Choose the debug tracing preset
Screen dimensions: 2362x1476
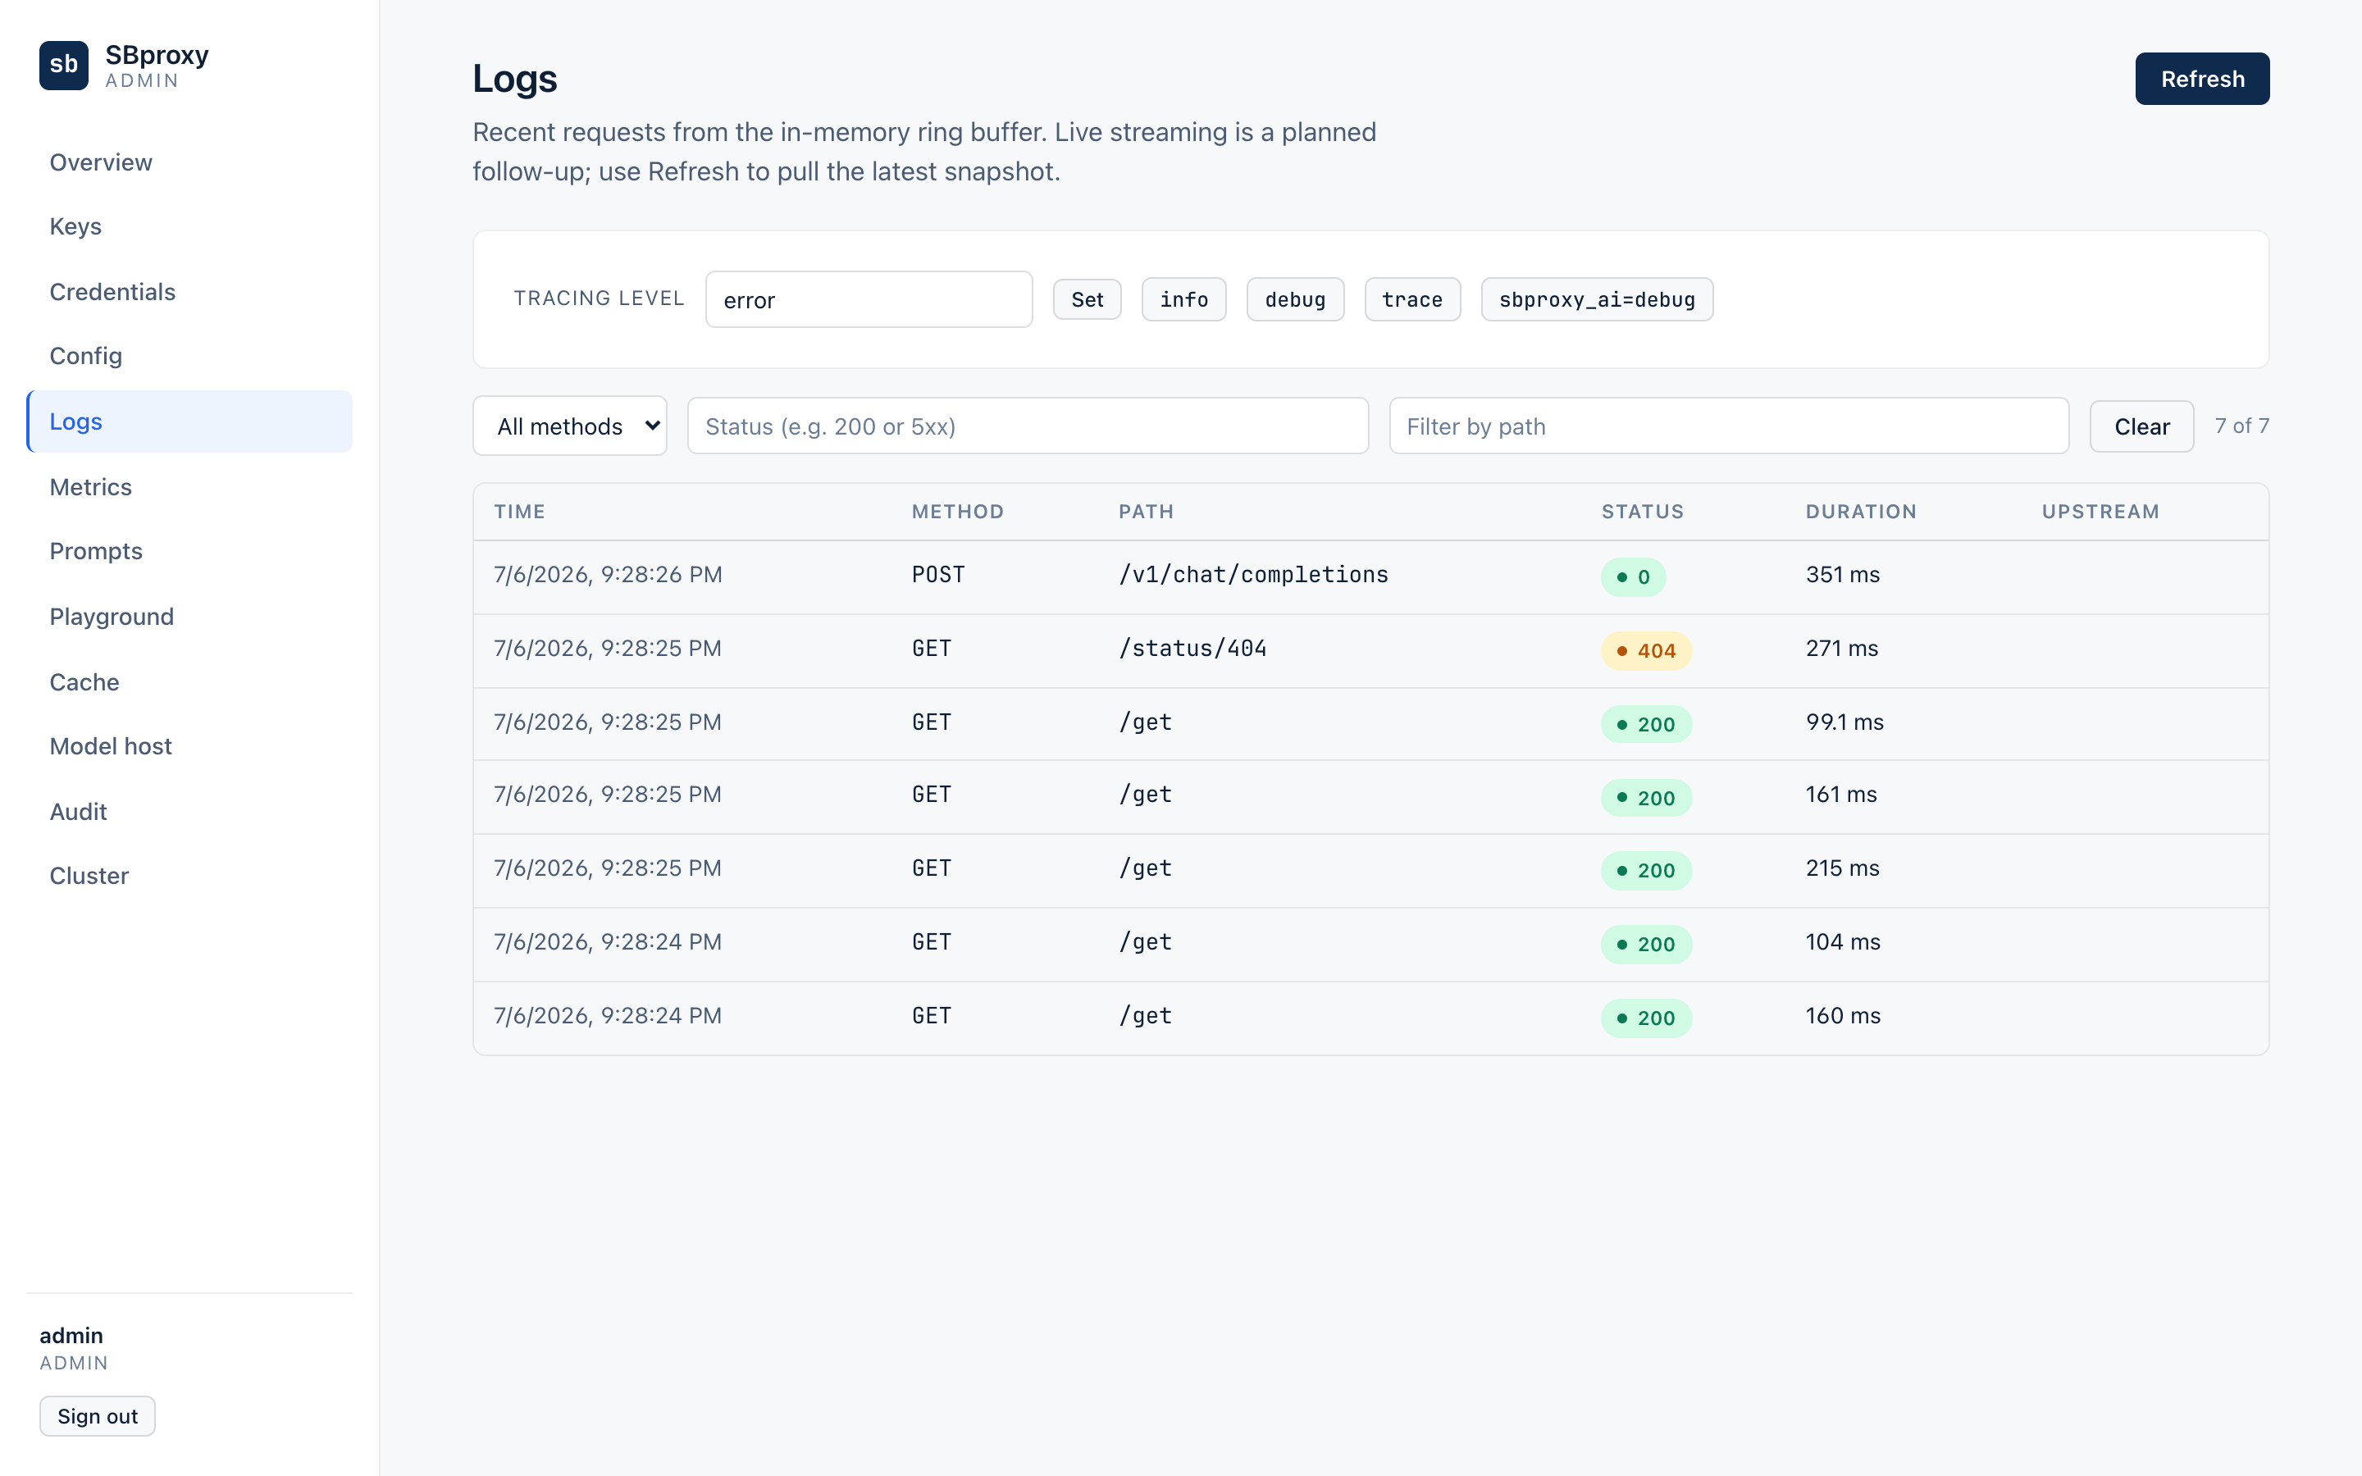(x=1295, y=299)
